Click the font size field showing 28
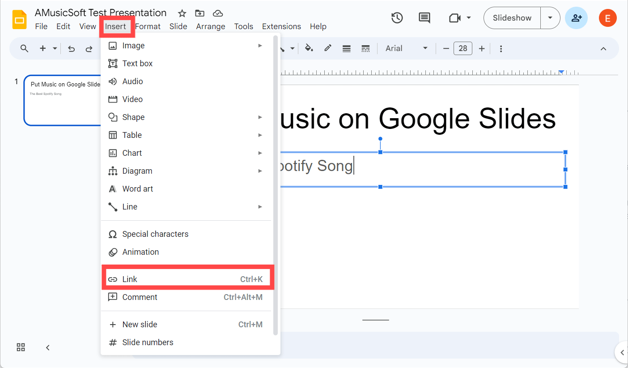The height and width of the screenshot is (368, 628). (463, 48)
